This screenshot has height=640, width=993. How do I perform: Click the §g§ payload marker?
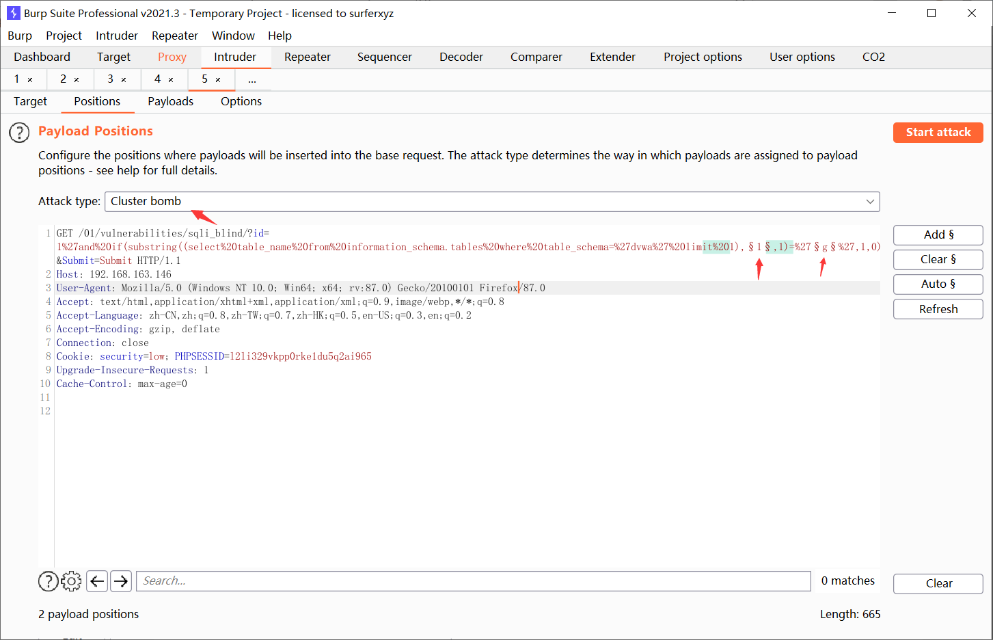(825, 247)
